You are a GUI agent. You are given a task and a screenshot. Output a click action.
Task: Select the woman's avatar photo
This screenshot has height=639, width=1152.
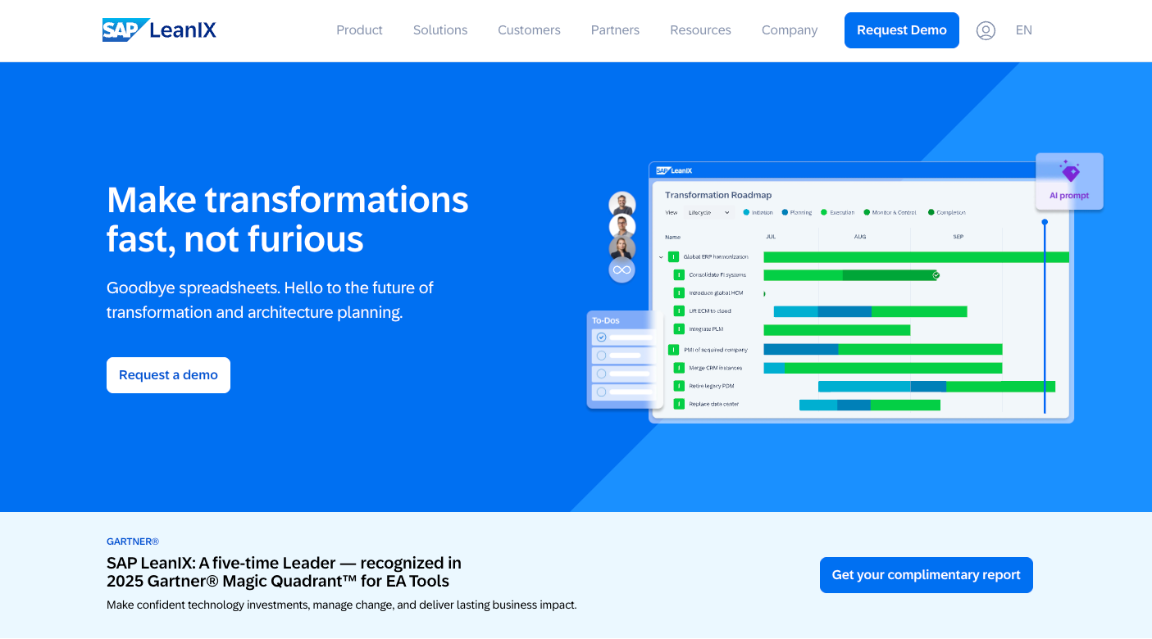622,248
